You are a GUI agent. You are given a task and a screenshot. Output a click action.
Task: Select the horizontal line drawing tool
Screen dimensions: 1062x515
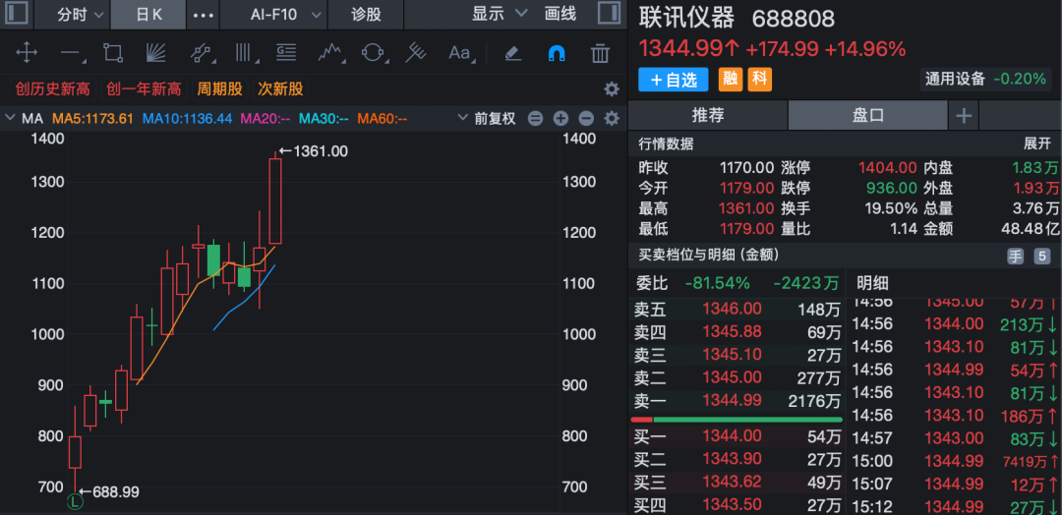pos(71,52)
